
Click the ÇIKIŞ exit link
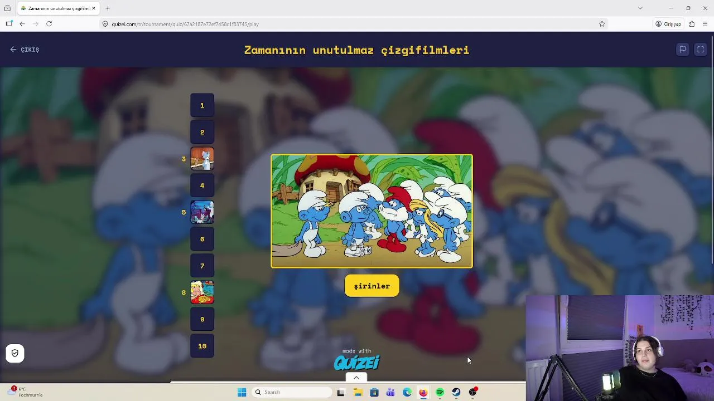(25, 50)
